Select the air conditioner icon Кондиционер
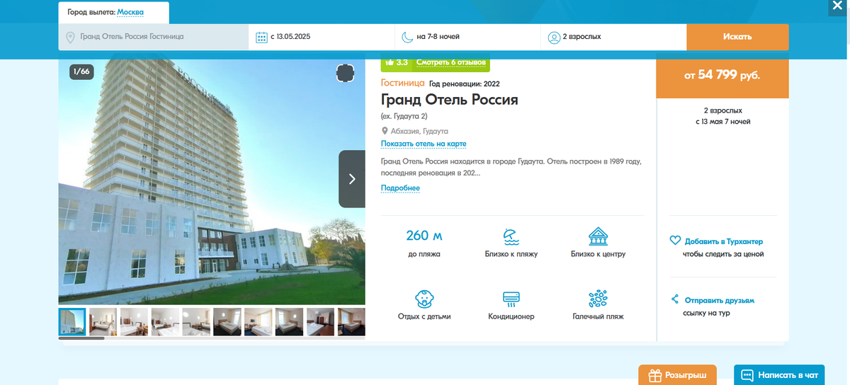This screenshot has height=385, width=850. [x=511, y=299]
